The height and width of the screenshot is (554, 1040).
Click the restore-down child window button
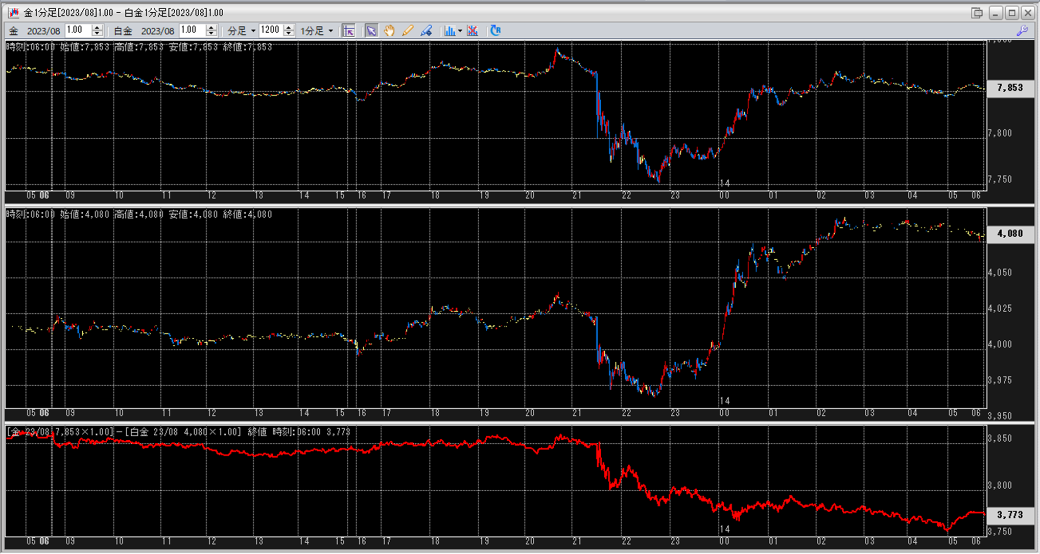977,13
